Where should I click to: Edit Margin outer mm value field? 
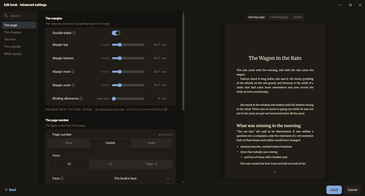tap(160, 85)
